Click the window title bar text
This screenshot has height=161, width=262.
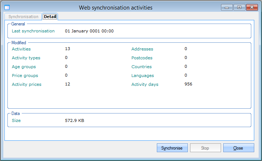[x=116, y=7]
